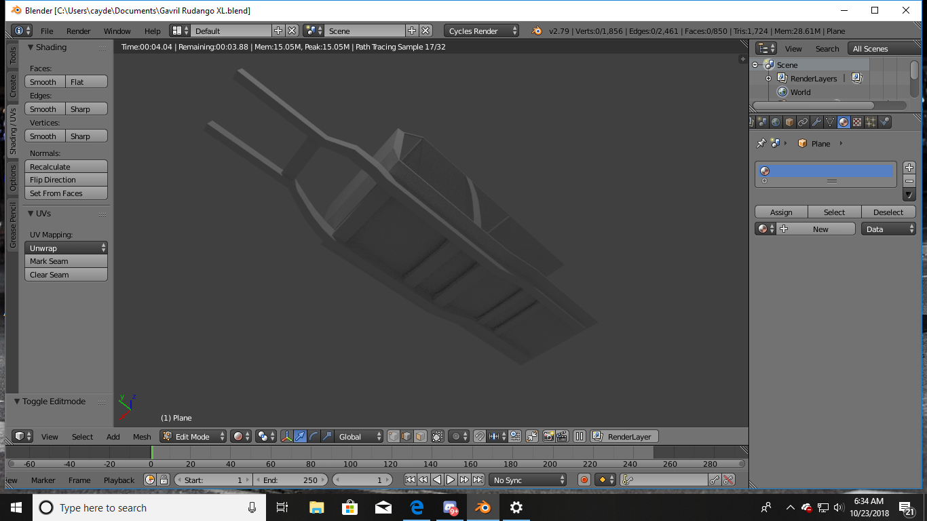
Task: Collapse the Scene tree item
Action: 755,65
